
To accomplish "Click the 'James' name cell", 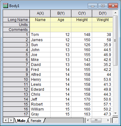I will 40,40.
